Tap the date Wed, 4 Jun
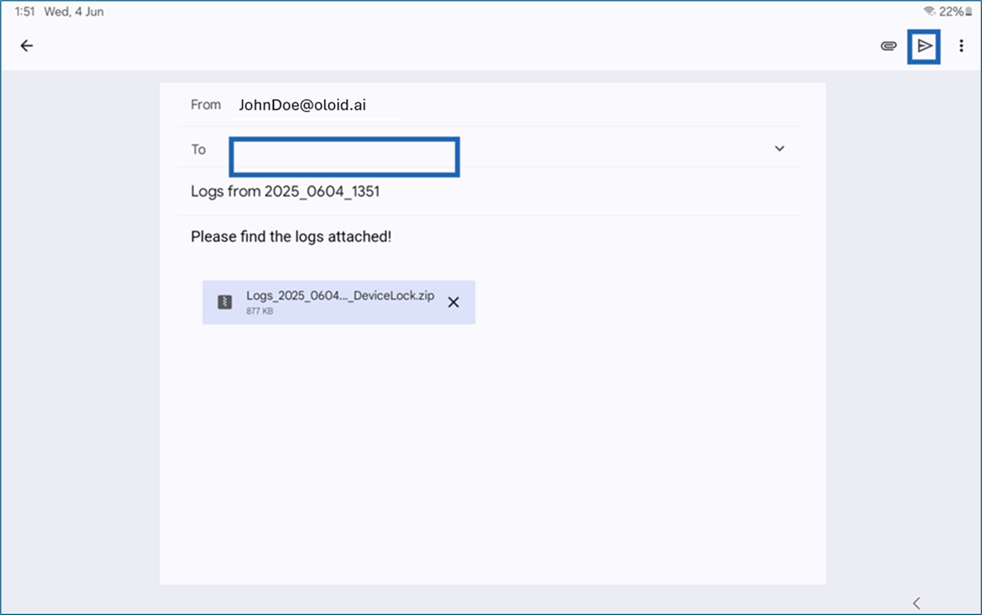 74,11
